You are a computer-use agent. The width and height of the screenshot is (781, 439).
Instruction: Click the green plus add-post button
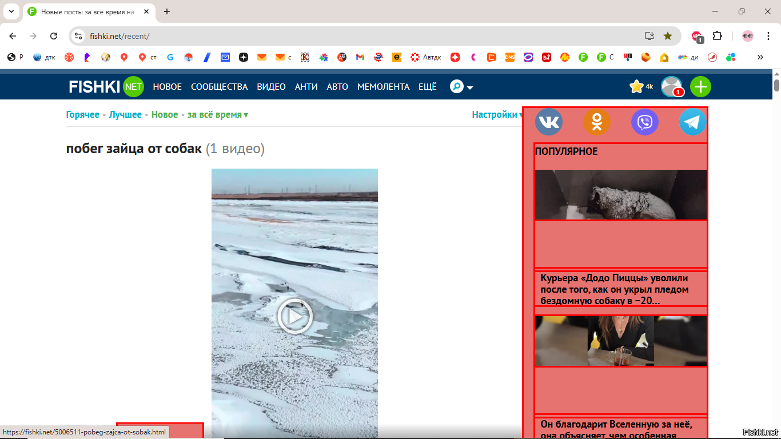700,87
